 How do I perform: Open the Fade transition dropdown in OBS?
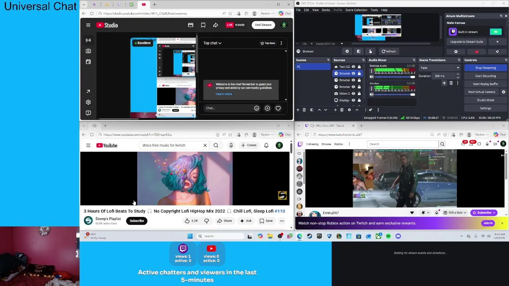click(x=439, y=68)
